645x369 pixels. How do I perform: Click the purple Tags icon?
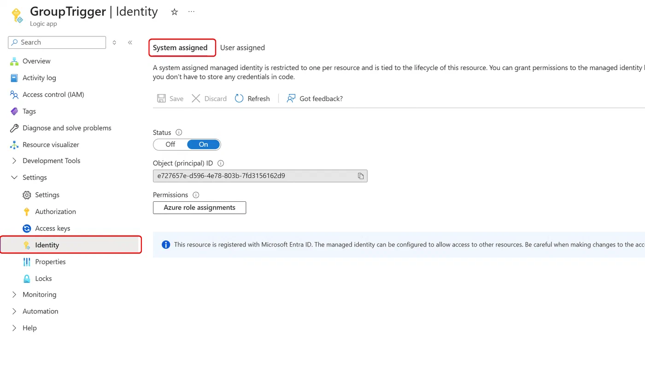(x=14, y=111)
